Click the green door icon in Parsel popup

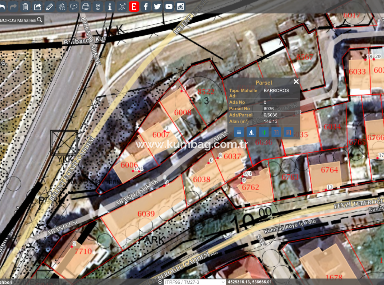pos(264,132)
